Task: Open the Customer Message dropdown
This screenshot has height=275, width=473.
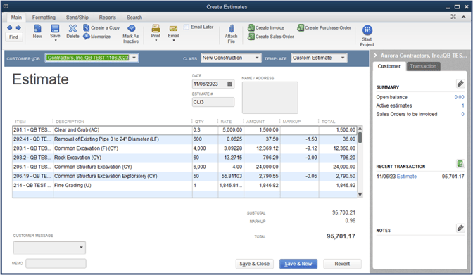Action: pyautogui.click(x=81, y=248)
